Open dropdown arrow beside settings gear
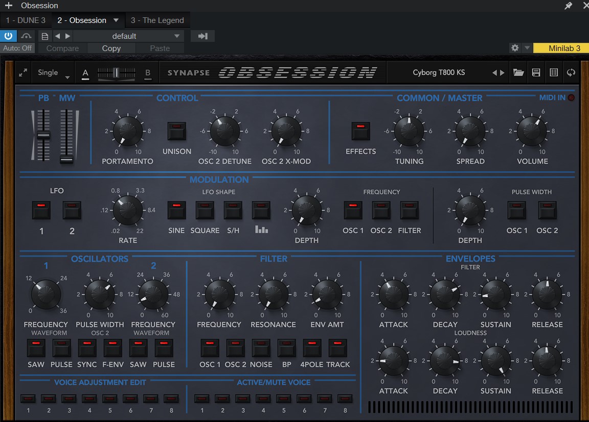589x422 pixels. click(527, 48)
